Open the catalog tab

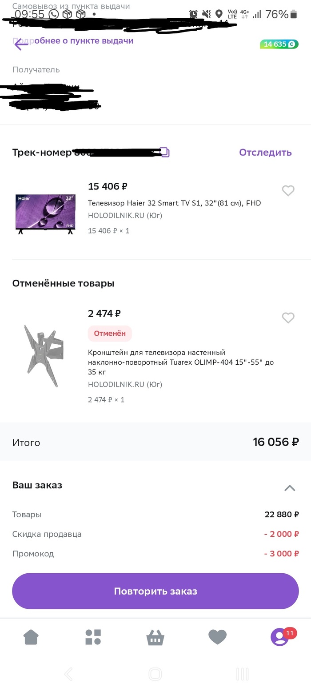pos(93,637)
